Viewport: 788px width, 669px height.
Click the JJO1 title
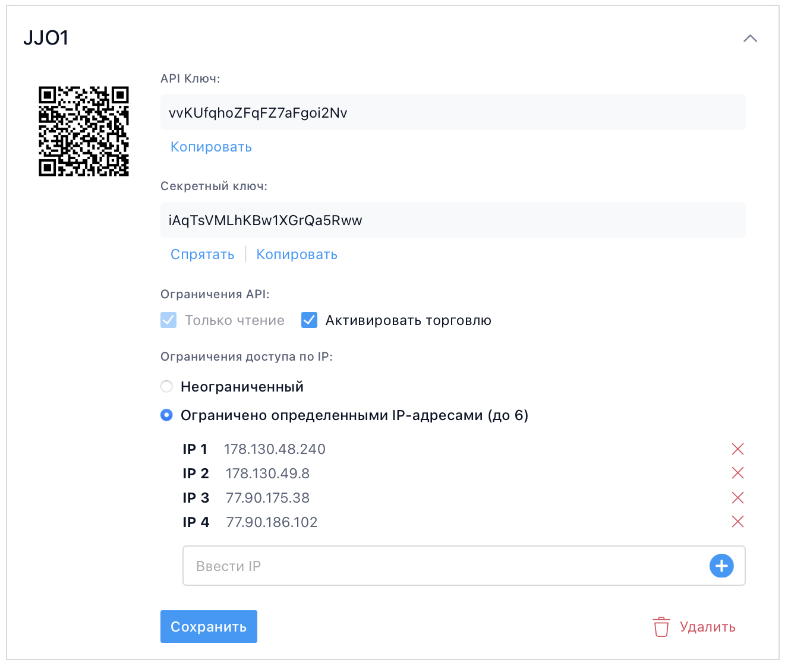coord(46,38)
